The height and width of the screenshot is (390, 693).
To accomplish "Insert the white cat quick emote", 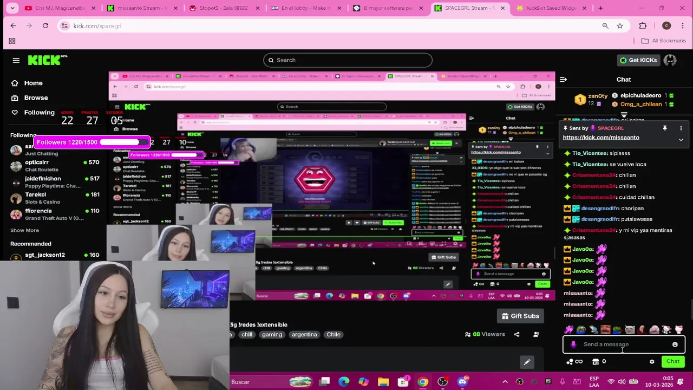I will (630, 329).
